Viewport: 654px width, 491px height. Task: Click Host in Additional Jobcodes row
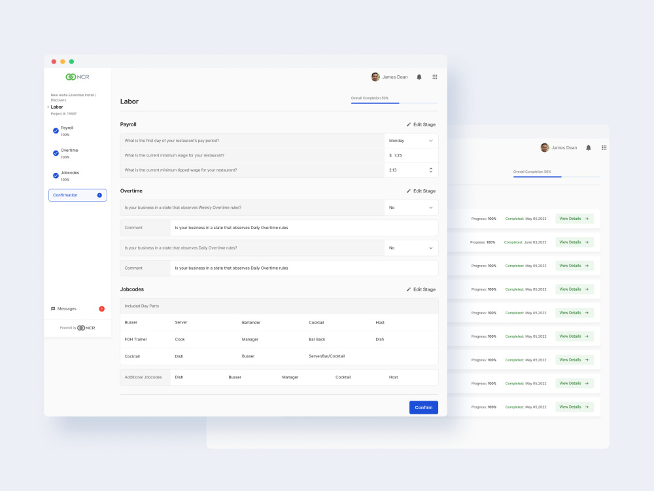pyautogui.click(x=393, y=377)
